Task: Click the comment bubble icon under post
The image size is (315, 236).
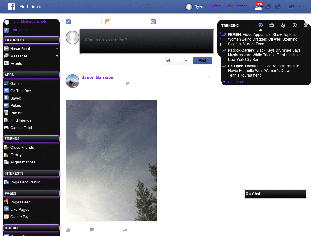Action: (x=92, y=230)
